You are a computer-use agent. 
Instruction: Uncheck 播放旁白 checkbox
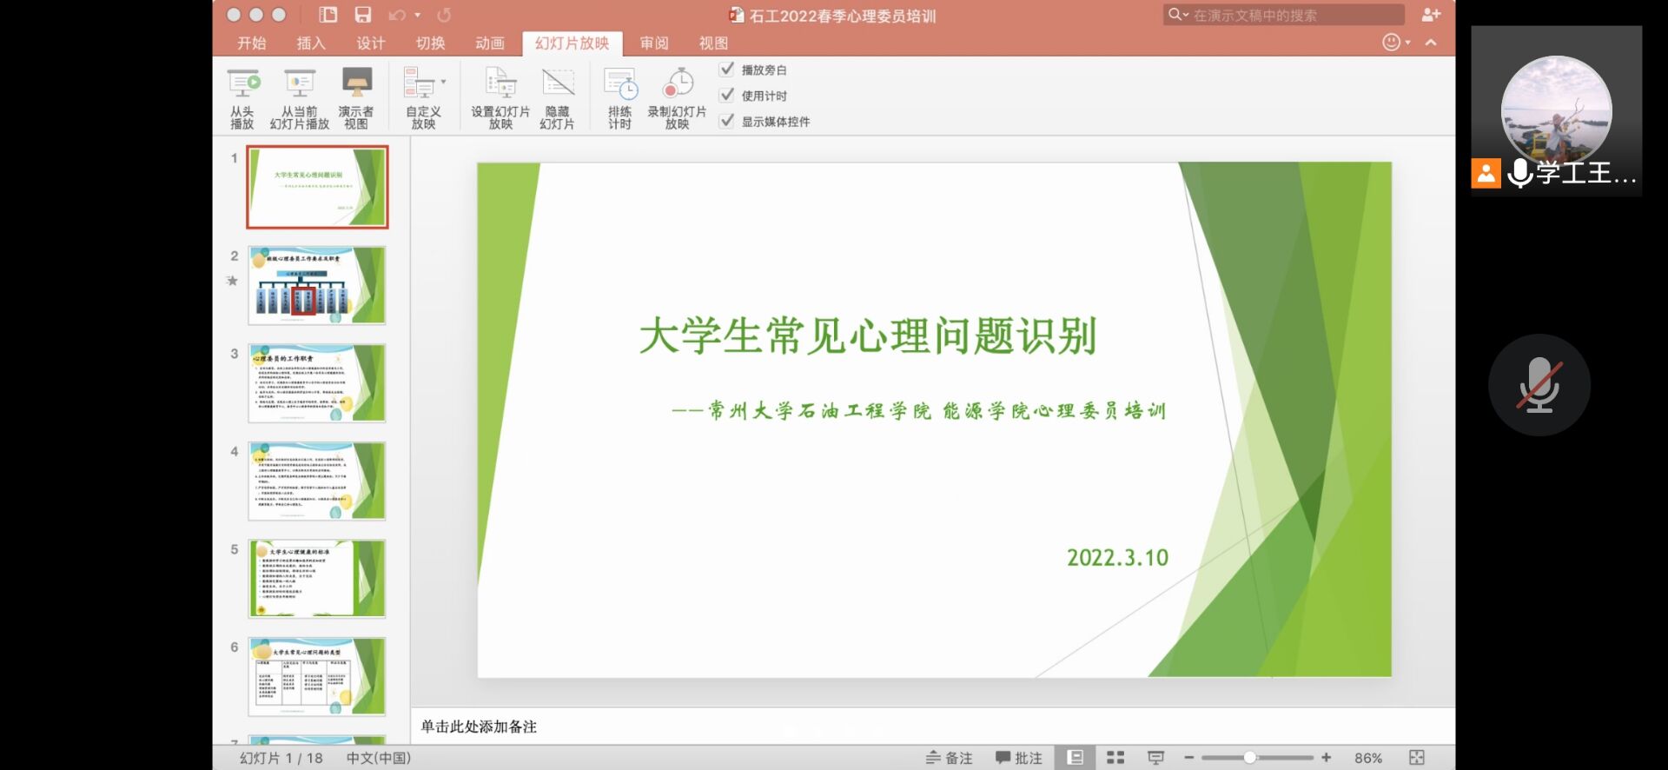(x=727, y=70)
